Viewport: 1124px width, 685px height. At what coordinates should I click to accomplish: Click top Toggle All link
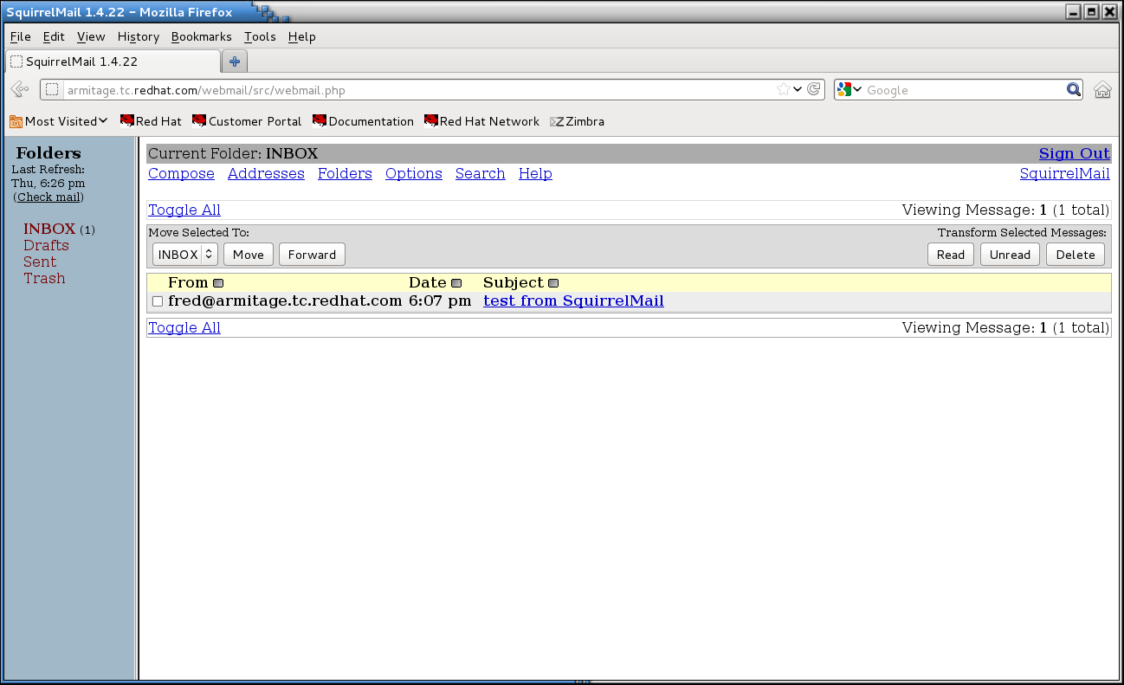pos(184,210)
